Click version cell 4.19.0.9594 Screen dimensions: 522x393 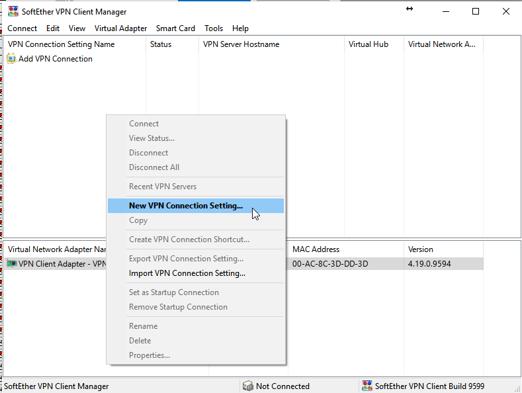(429, 264)
